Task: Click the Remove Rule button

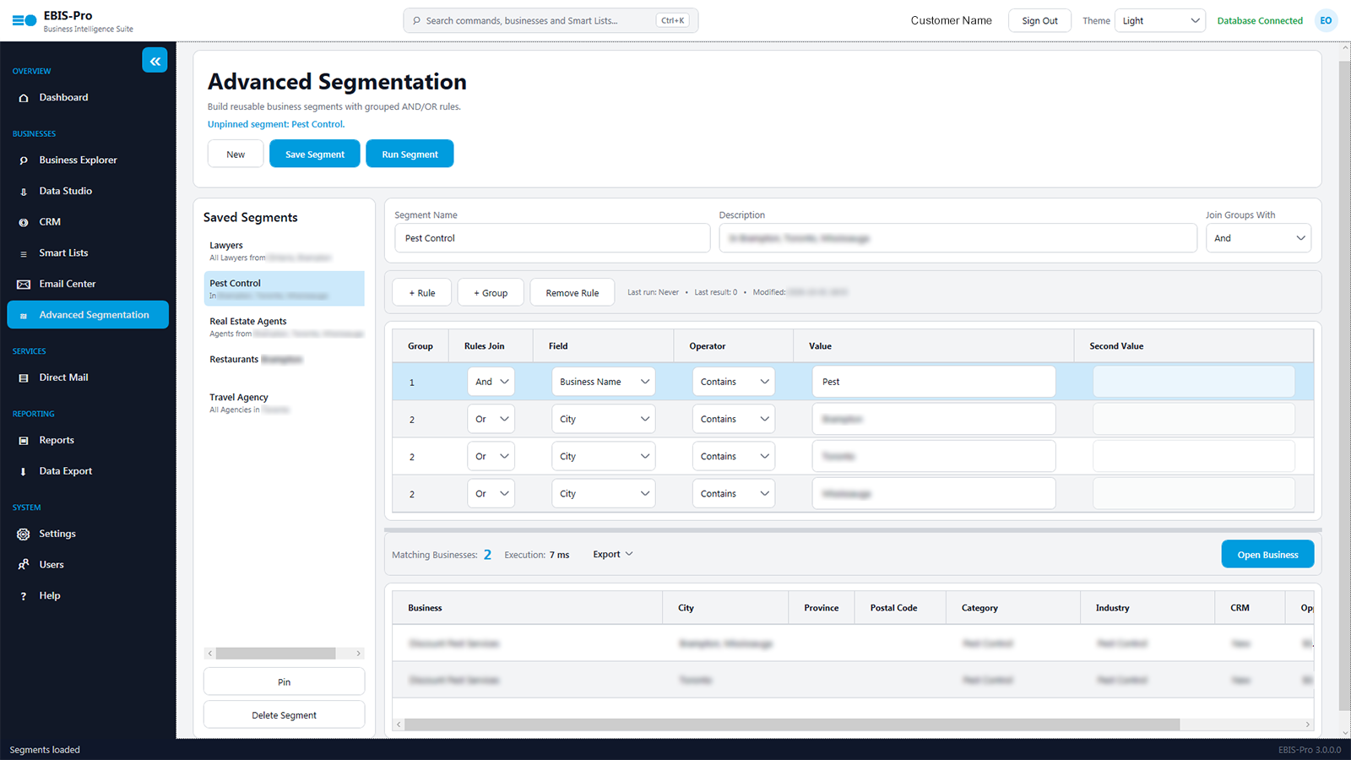Action: (x=572, y=292)
